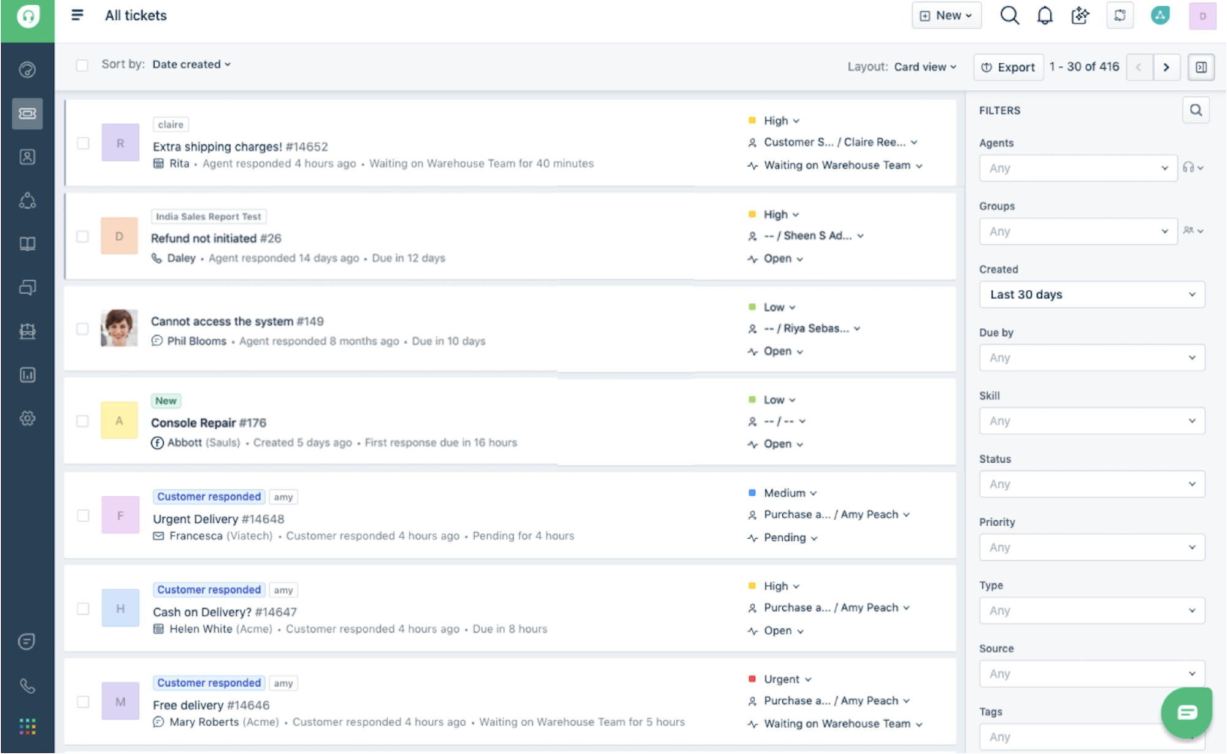Open the Skill filter dropdown
This screenshot has height=754, width=1227.
pos(1092,421)
